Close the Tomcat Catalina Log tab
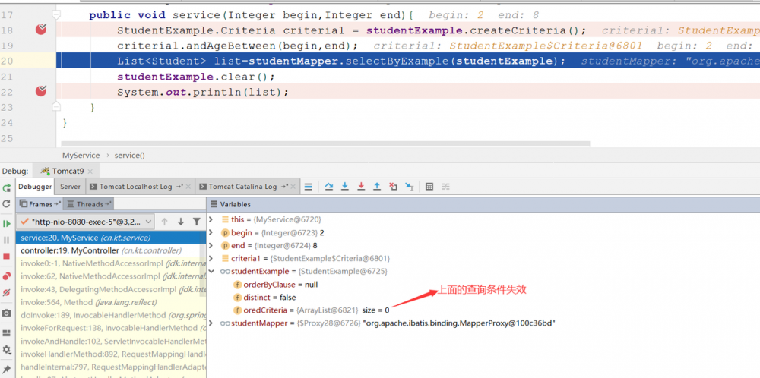 (x=294, y=186)
